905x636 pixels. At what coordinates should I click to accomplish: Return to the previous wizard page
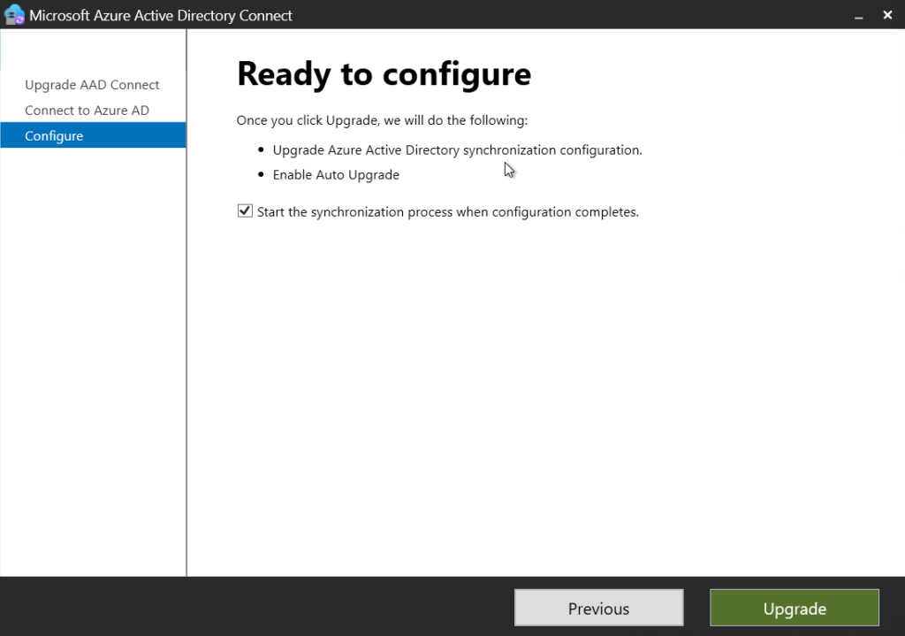(x=598, y=608)
